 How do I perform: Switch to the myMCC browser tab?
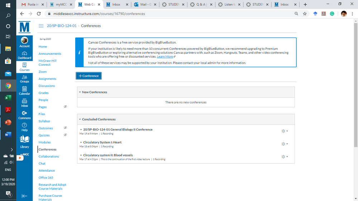60,5
